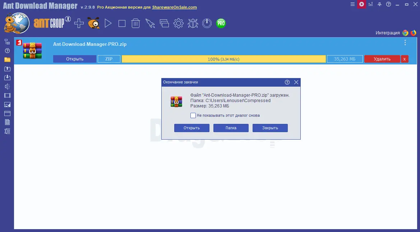Filter archives via compressed file sidebar icon
This screenshot has width=420, height=232.
tap(7, 131)
